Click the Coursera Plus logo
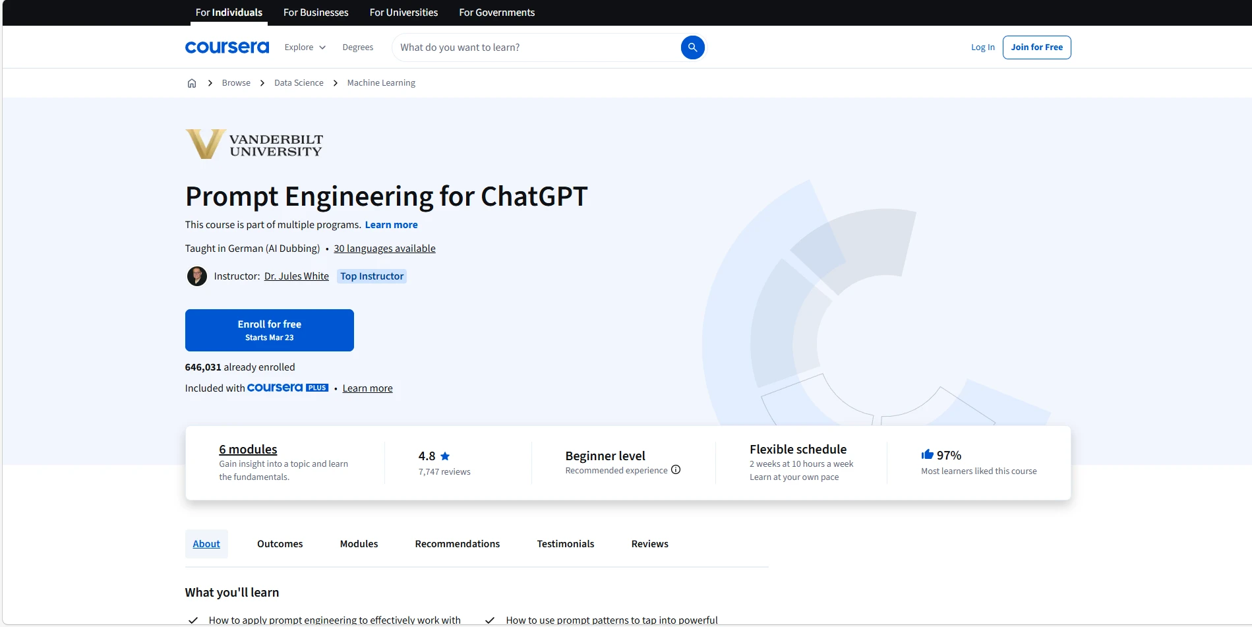The height and width of the screenshot is (627, 1252). [x=287, y=388]
